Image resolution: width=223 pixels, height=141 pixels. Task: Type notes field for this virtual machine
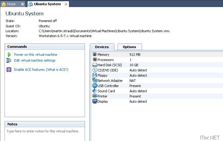click(45, 134)
